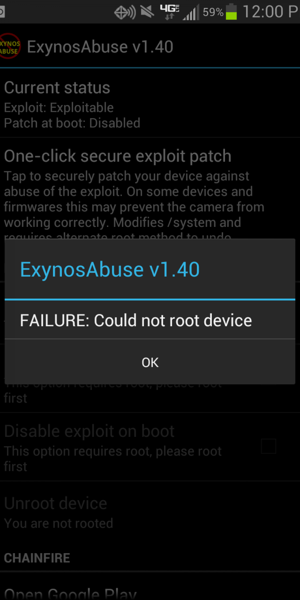Tap the FAILURE: Could not root device message
Screen dimensions: 300x600
[x=136, y=320]
